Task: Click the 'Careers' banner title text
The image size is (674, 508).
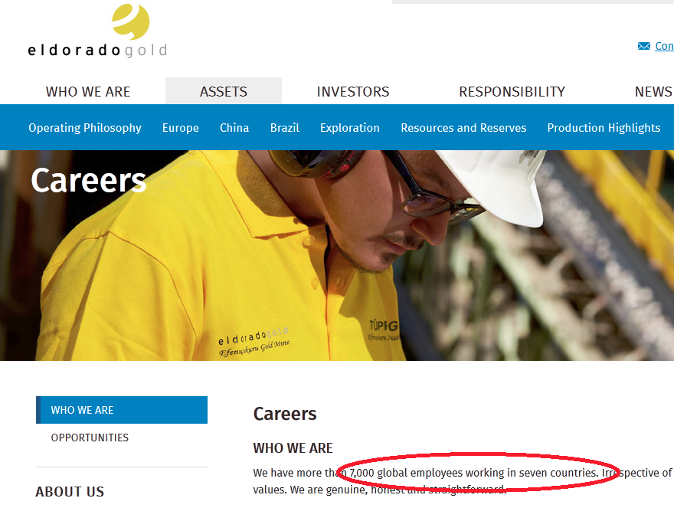Action: (x=89, y=180)
